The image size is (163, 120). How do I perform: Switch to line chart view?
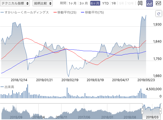pyautogui.click(x=158, y=3)
